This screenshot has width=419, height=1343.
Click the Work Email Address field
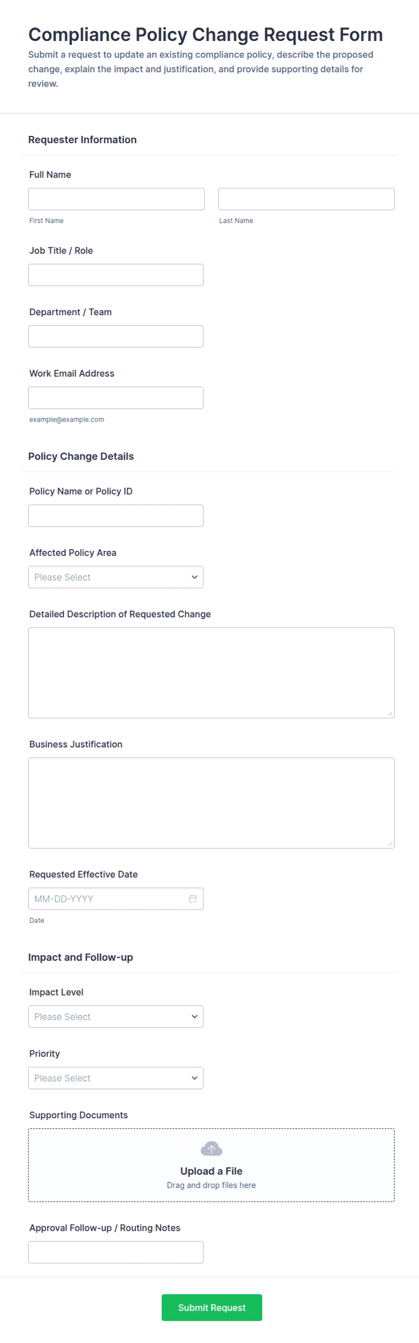tap(116, 398)
